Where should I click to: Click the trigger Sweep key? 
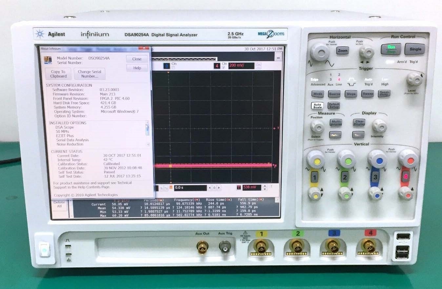pyautogui.click(x=368, y=94)
